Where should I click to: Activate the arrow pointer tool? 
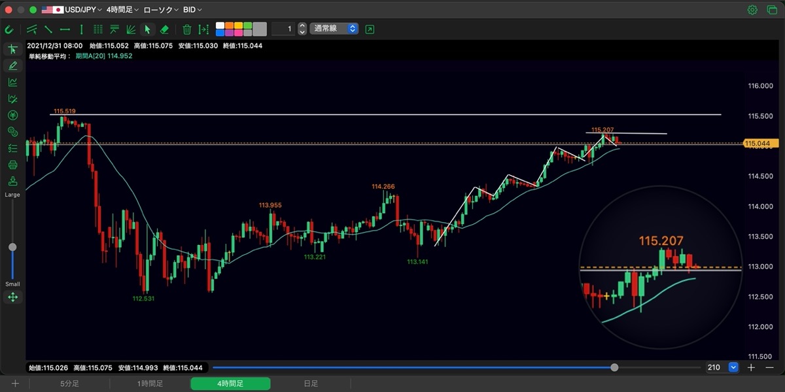coord(148,29)
